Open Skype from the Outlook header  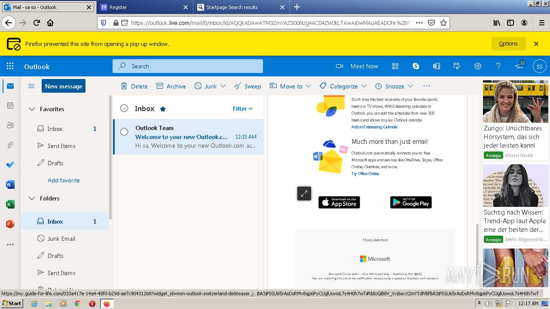[416, 66]
